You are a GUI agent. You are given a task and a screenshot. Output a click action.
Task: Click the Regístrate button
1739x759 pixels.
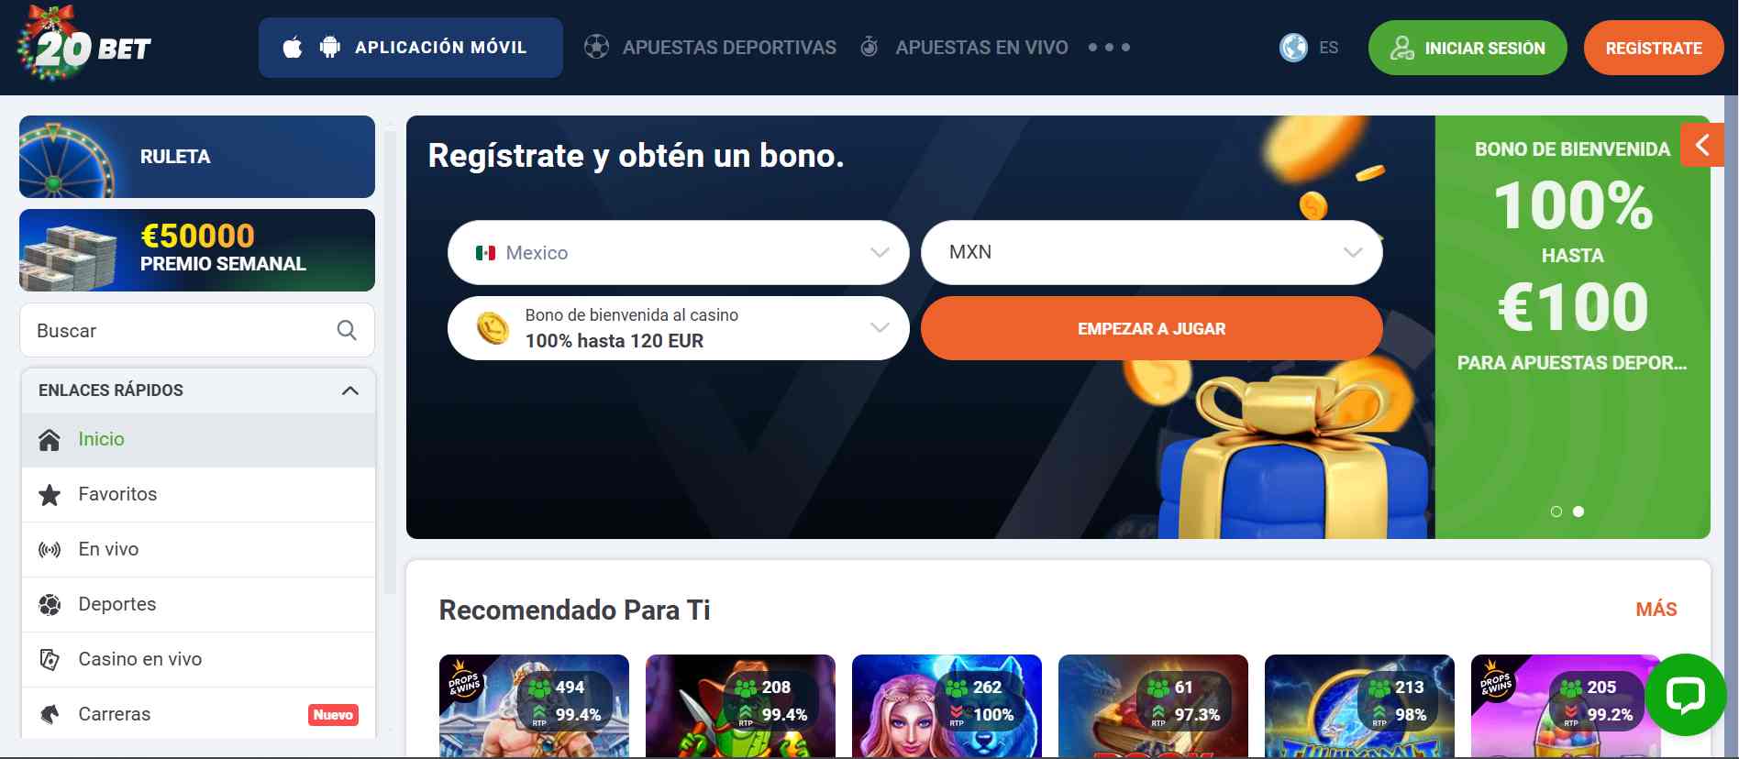1654,48
